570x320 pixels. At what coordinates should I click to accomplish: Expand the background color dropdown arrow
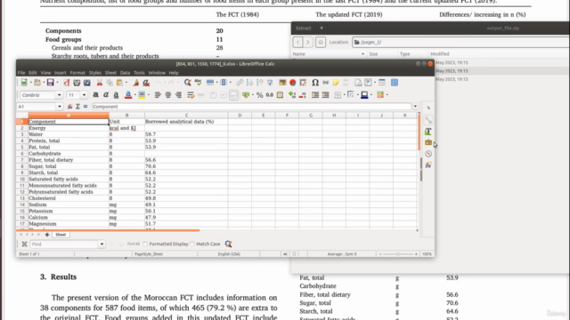coord(149,95)
